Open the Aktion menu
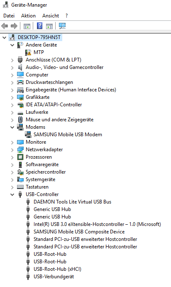The image size is (171, 287). tap(28, 16)
